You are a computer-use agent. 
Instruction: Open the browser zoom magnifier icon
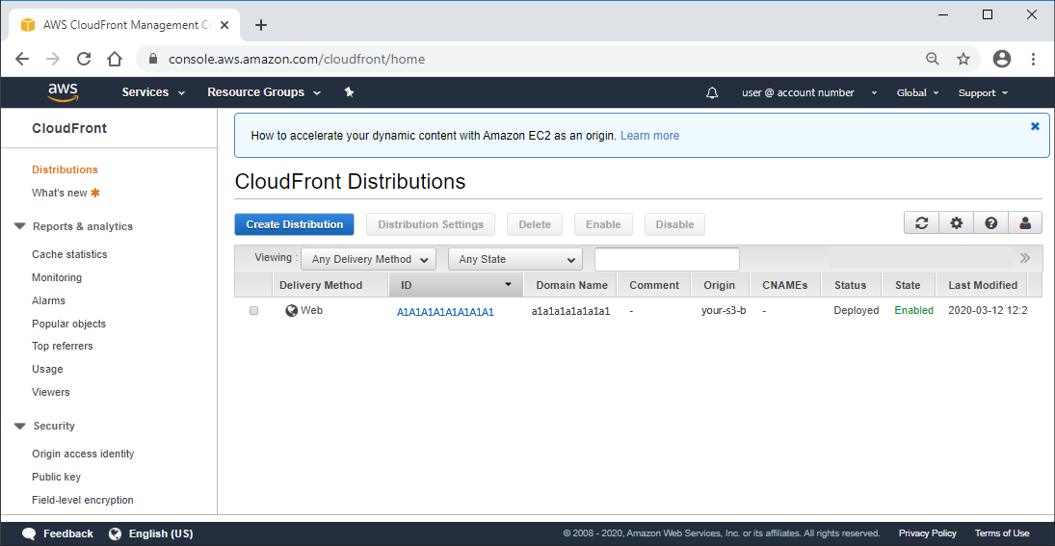click(x=932, y=59)
